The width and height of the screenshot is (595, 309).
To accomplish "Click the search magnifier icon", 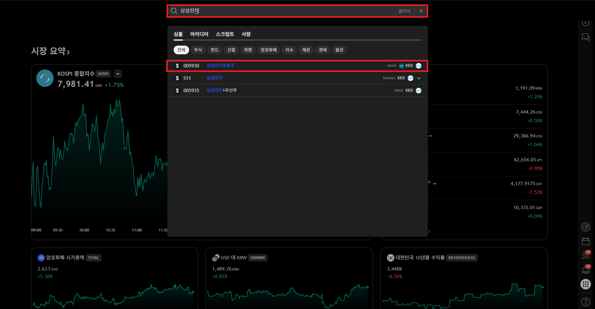I will tap(174, 11).
